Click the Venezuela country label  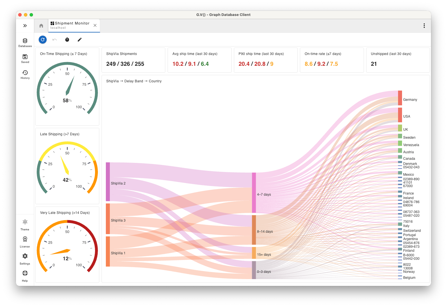tap(411, 145)
